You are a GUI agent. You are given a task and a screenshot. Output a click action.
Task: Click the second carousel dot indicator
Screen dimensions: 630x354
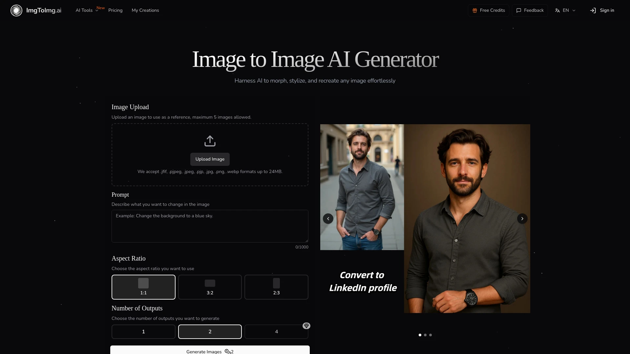coord(425,335)
